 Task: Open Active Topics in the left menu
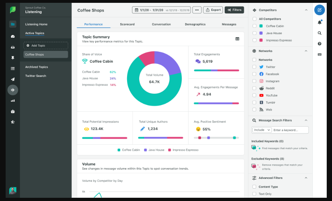point(35,33)
